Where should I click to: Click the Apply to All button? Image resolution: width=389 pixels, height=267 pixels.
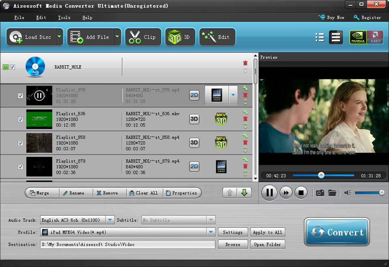point(267,232)
